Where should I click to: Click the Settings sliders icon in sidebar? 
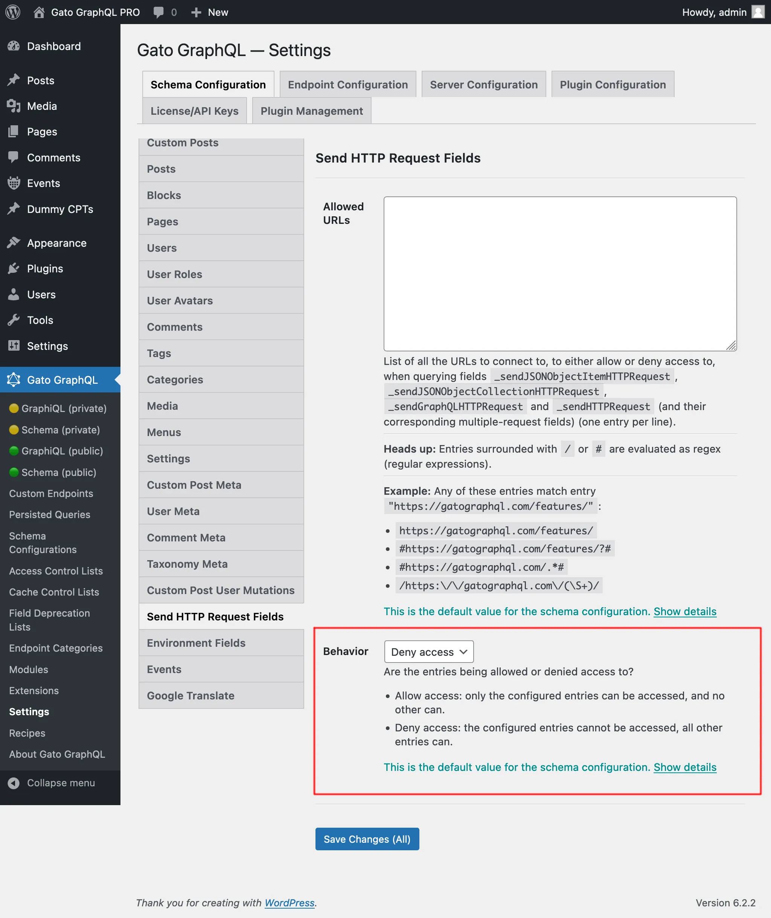coord(14,346)
